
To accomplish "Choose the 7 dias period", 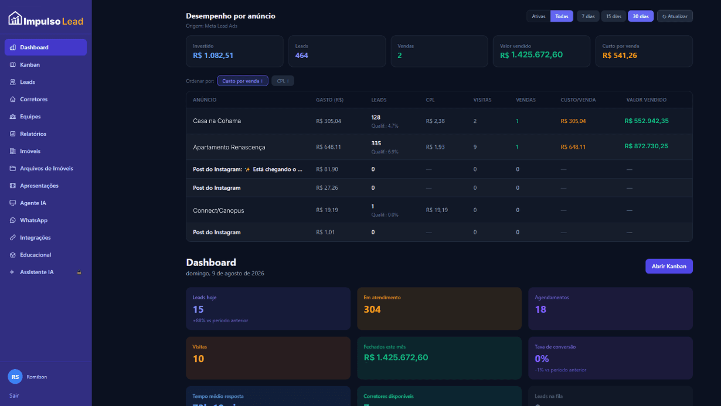I will tap(588, 16).
